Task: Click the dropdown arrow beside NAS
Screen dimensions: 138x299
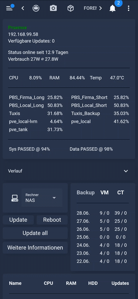Action: [54, 198]
